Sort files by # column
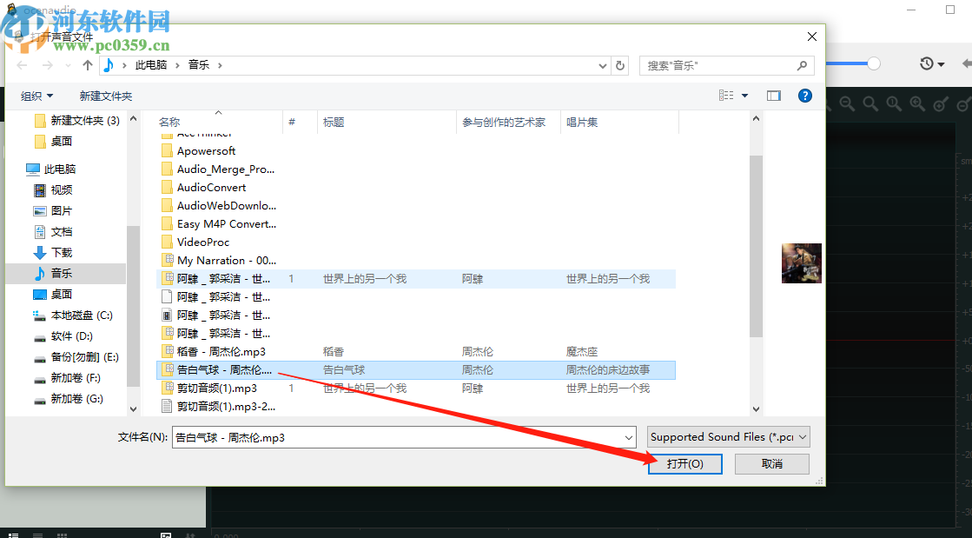Image resolution: width=972 pixels, height=538 pixels. click(x=292, y=123)
